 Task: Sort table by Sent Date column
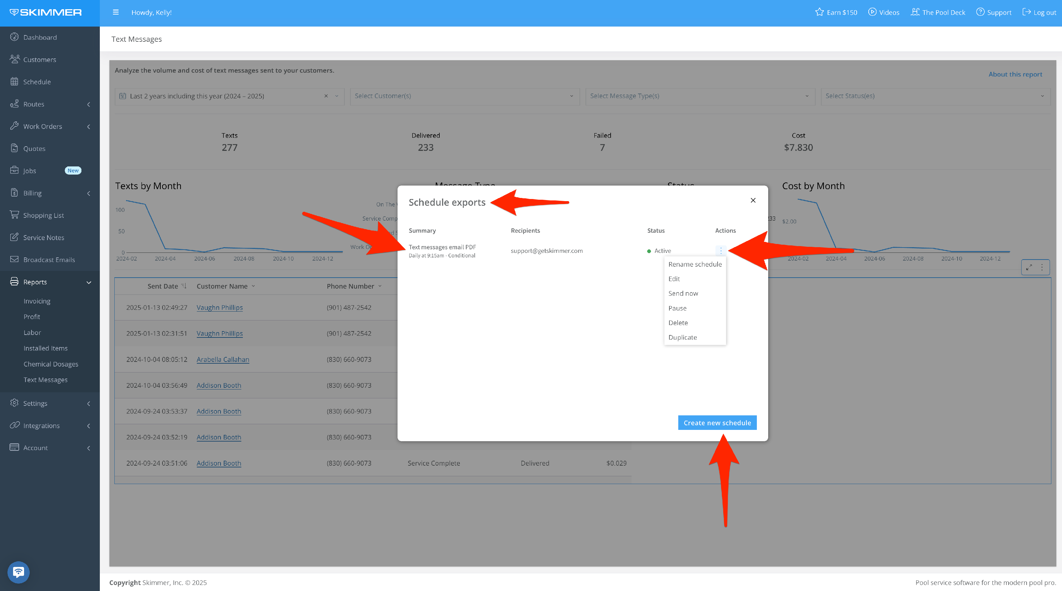click(x=162, y=286)
